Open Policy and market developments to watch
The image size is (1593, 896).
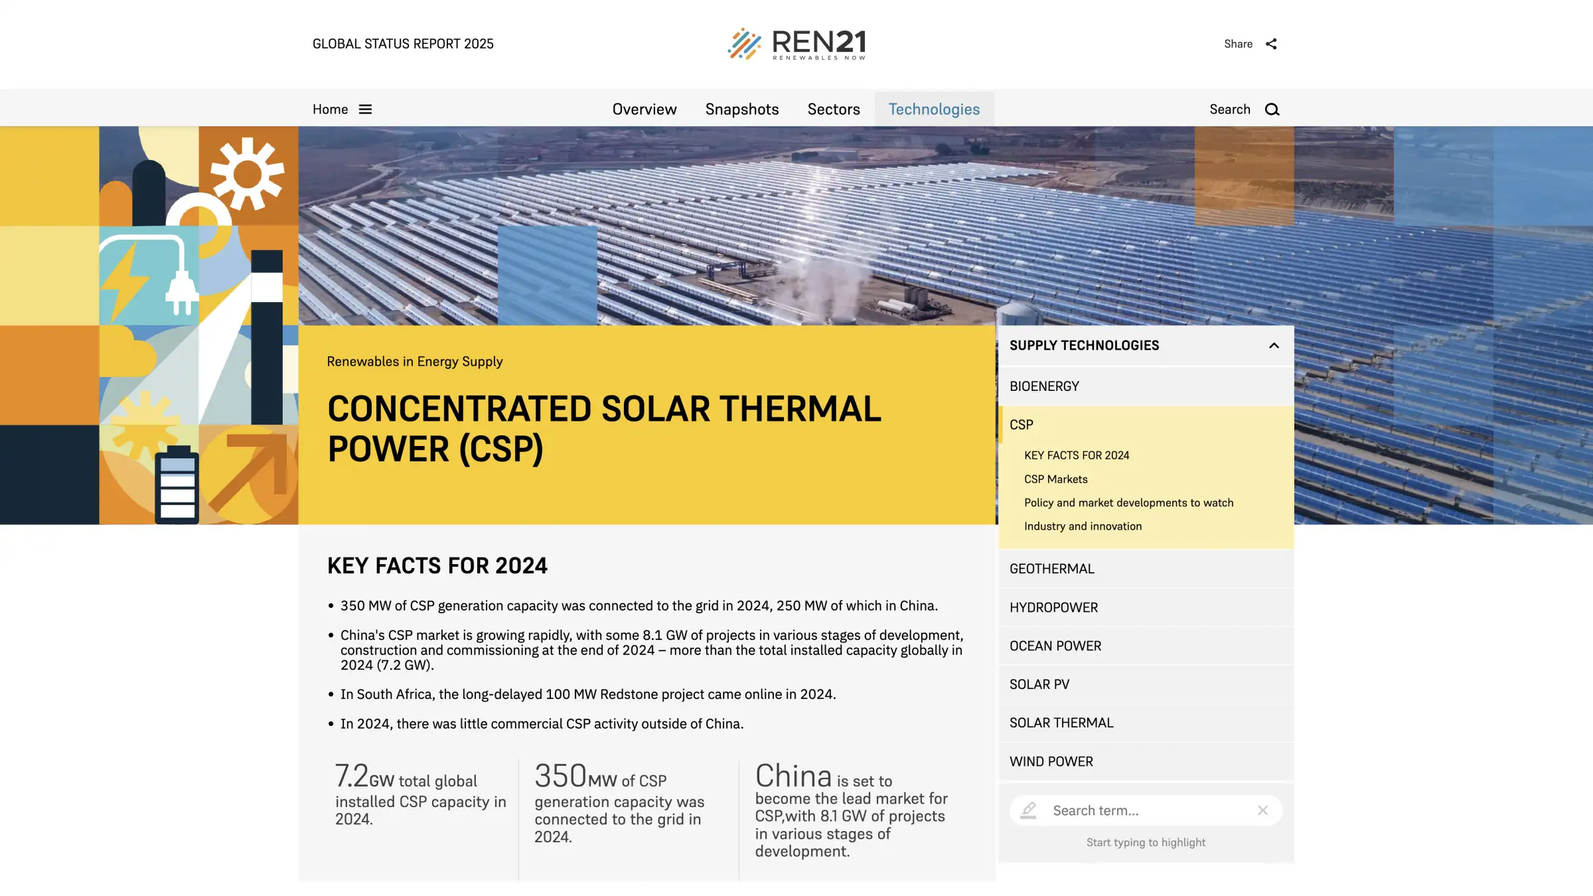coord(1128,503)
